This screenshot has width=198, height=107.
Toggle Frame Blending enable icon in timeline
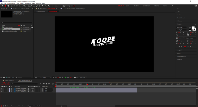(x=46, y=83)
